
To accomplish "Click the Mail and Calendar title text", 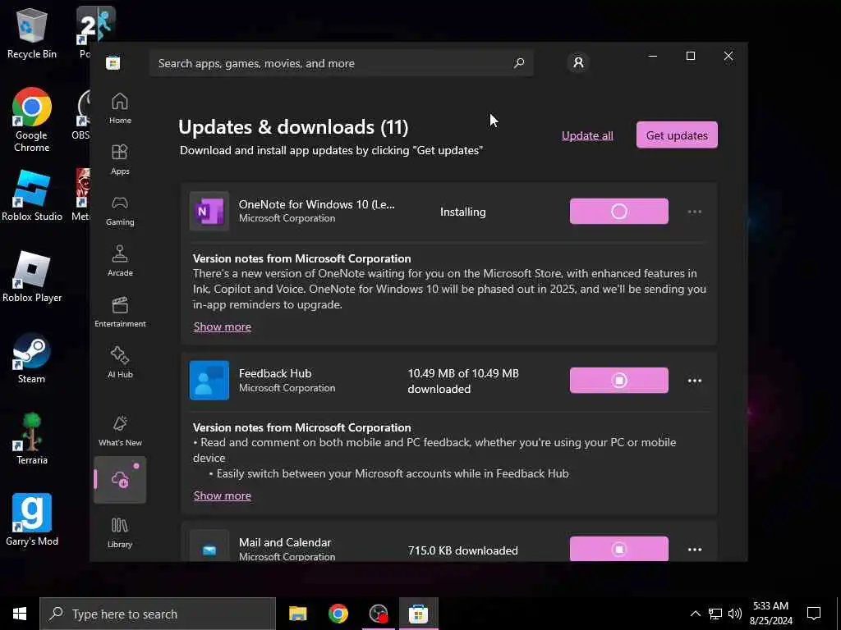I will (x=285, y=542).
